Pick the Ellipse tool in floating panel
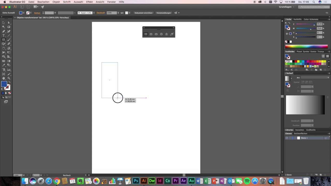Image resolution: width=331 pixels, height=186 pixels. [156, 34]
